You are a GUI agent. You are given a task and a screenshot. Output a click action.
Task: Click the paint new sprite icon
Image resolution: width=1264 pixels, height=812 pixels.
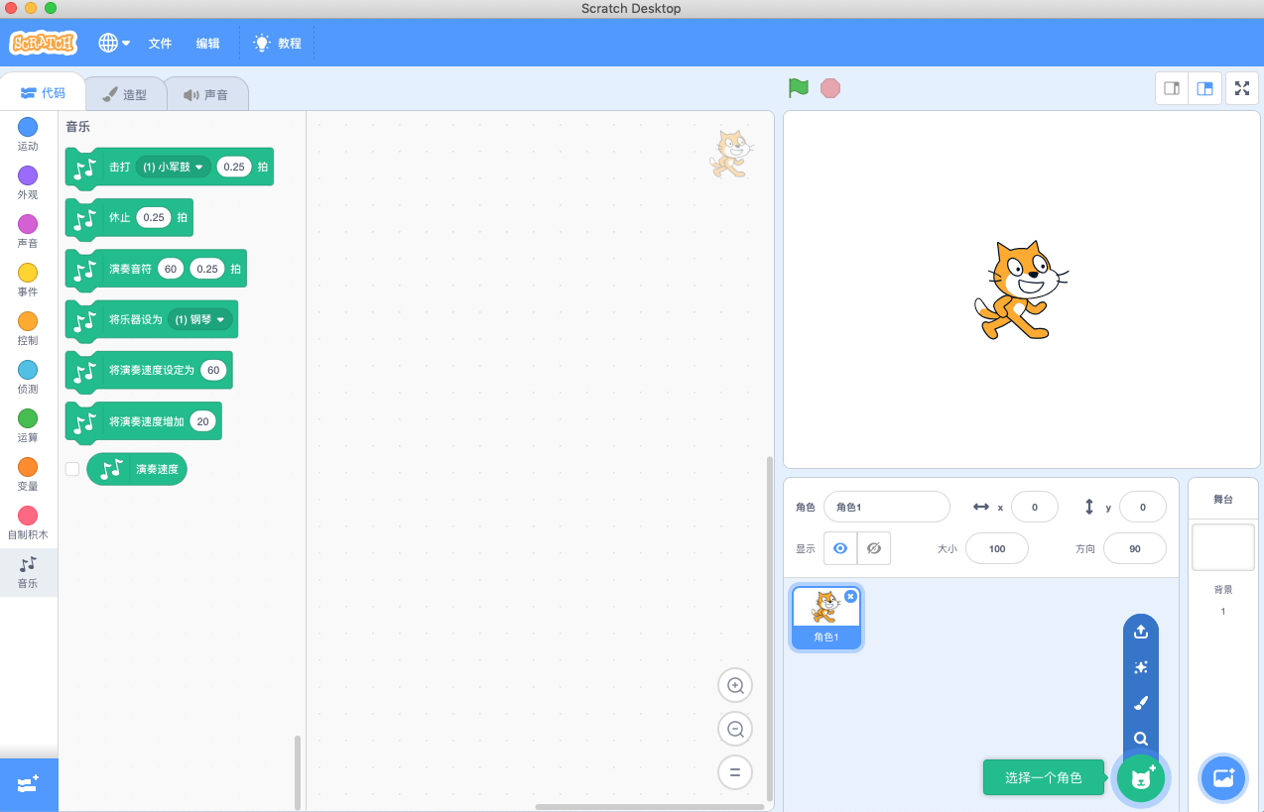1141,703
